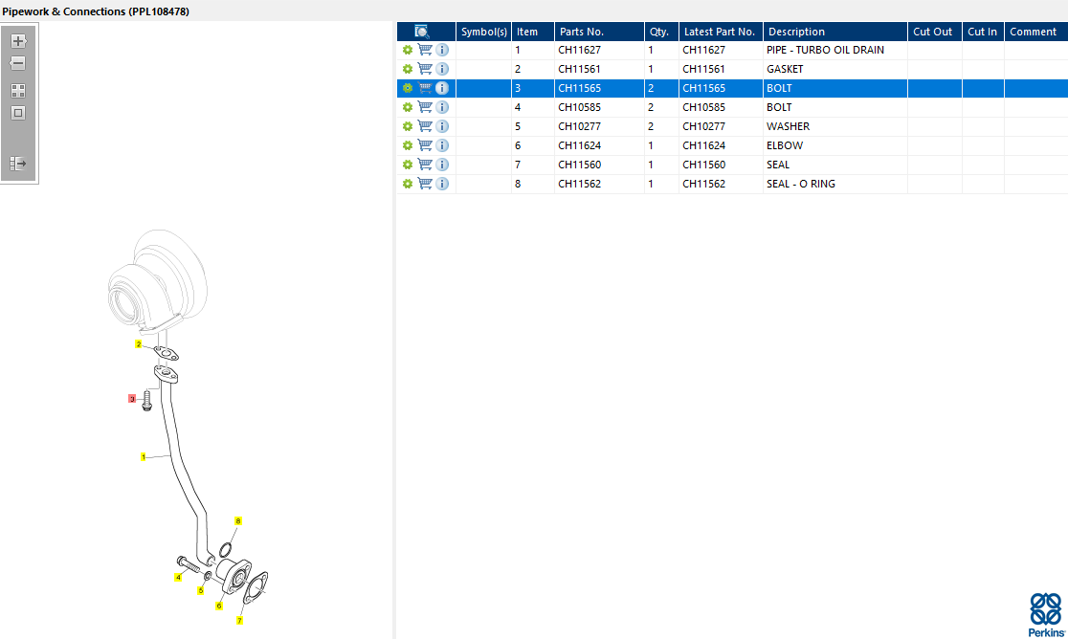Sort by Item column header
The height and width of the screenshot is (639, 1068).
[x=533, y=32]
